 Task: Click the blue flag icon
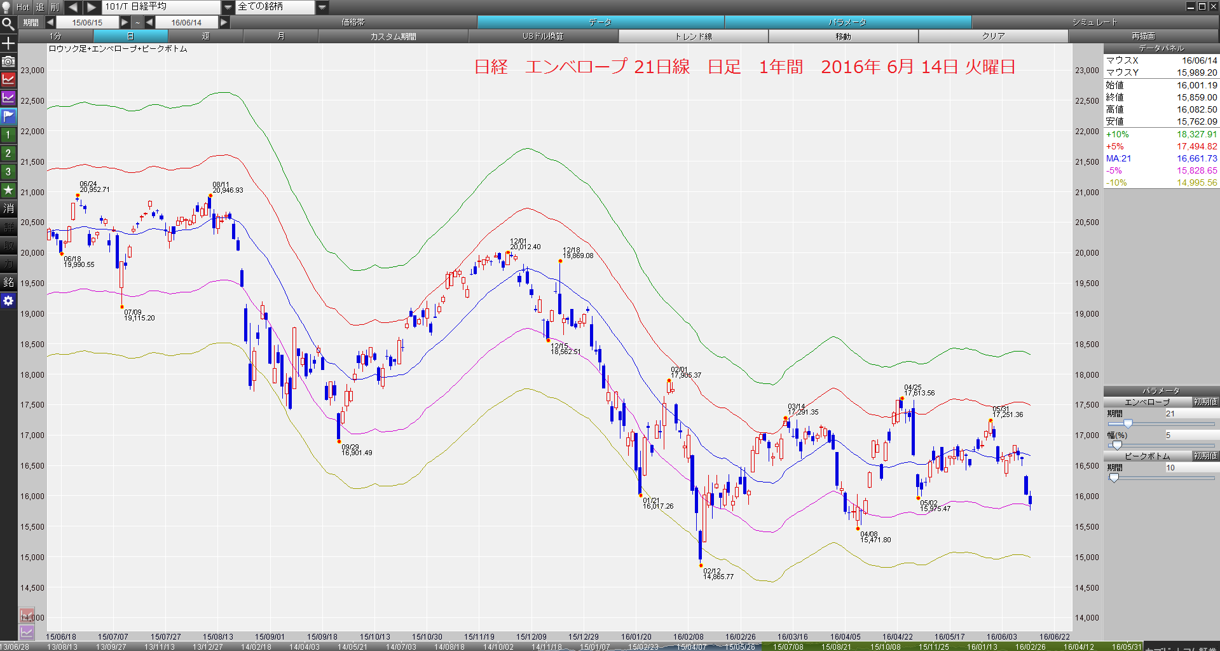8,116
